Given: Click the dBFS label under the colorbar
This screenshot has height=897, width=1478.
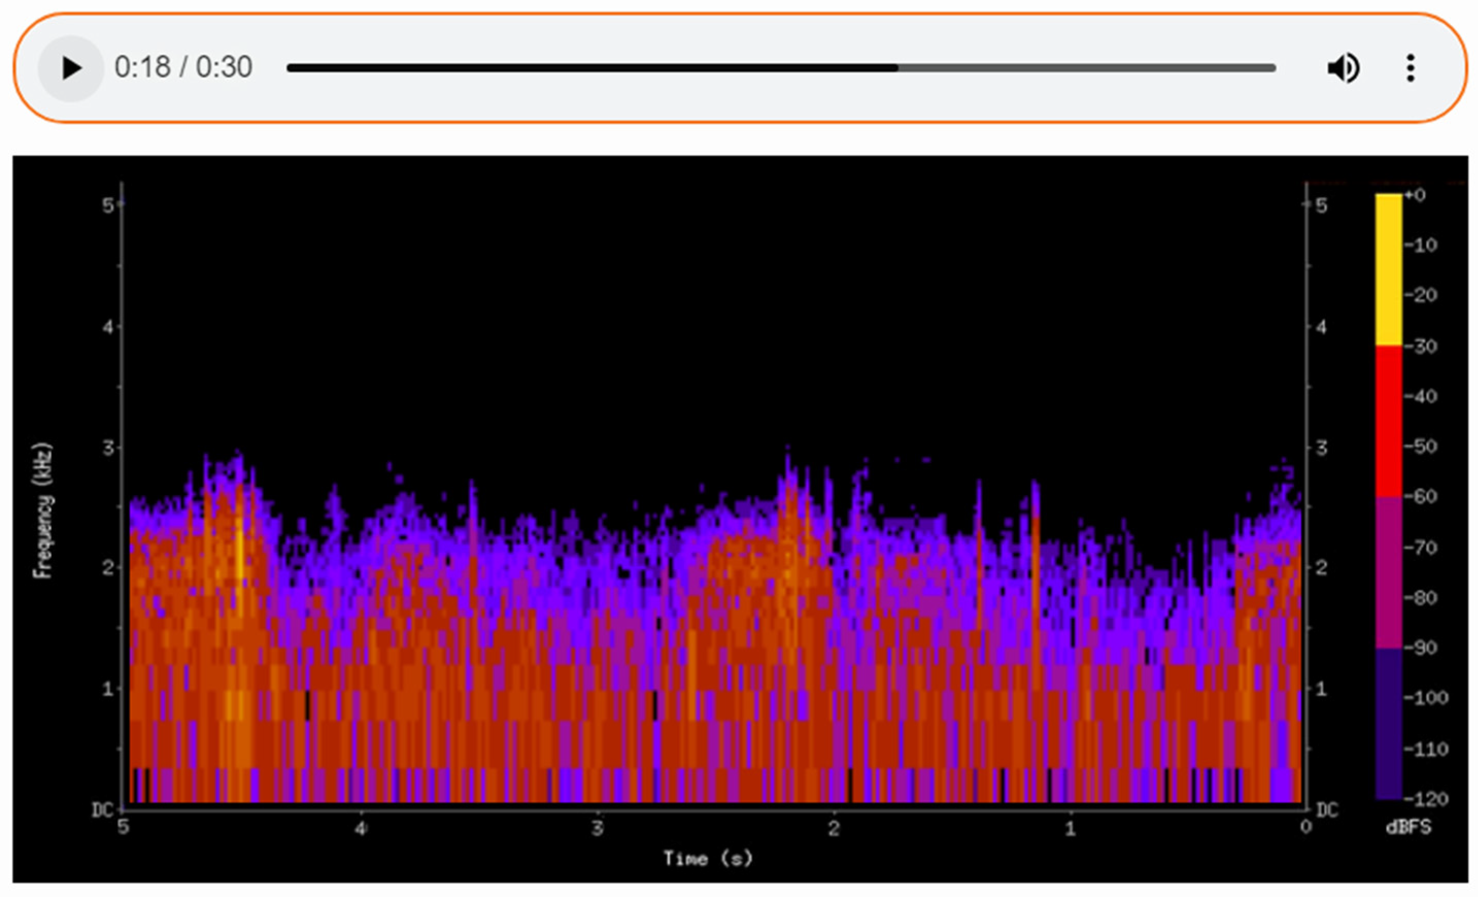Looking at the screenshot, I should click(1408, 828).
